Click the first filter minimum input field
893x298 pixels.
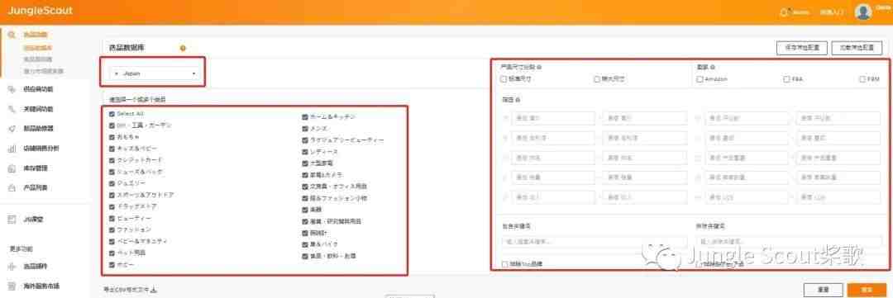552,118
